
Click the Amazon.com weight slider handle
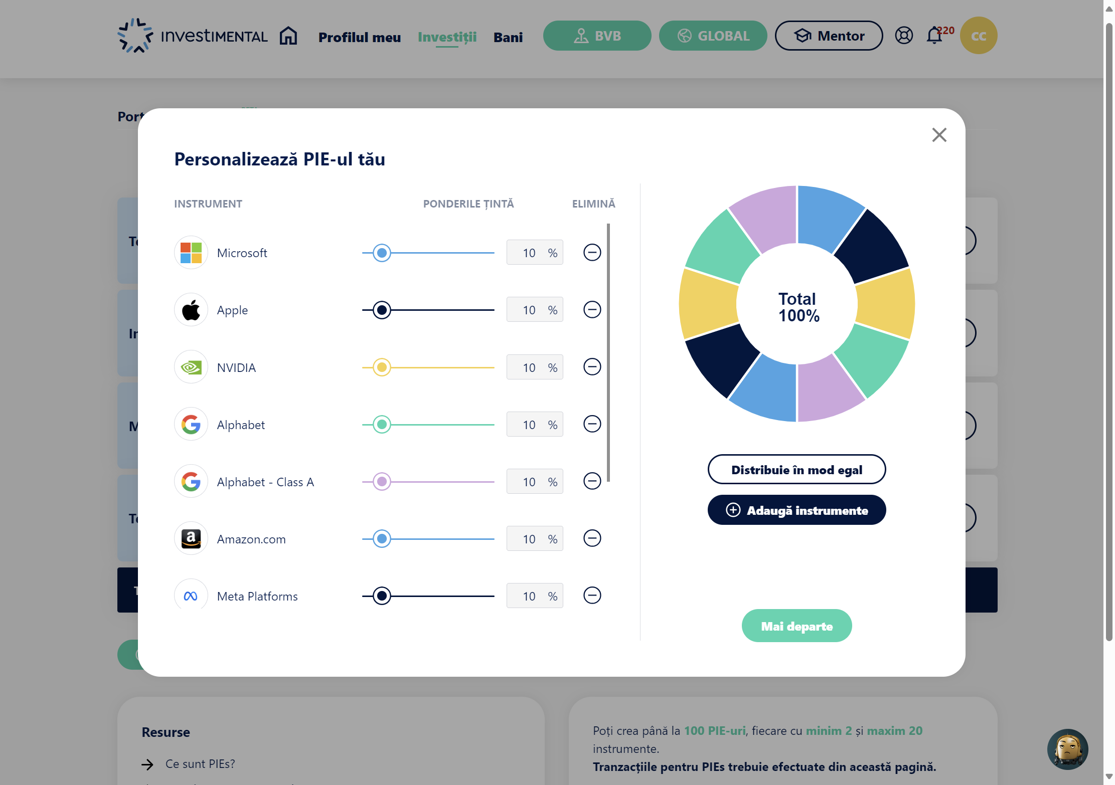coord(382,538)
